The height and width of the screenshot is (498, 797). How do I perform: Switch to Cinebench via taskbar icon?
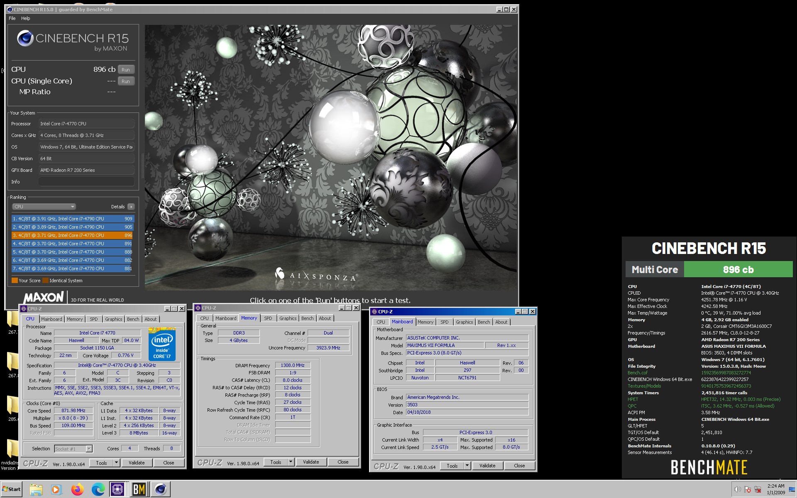click(160, 490)
